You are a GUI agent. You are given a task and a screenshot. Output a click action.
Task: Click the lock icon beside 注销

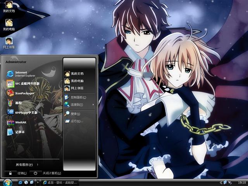10,173
